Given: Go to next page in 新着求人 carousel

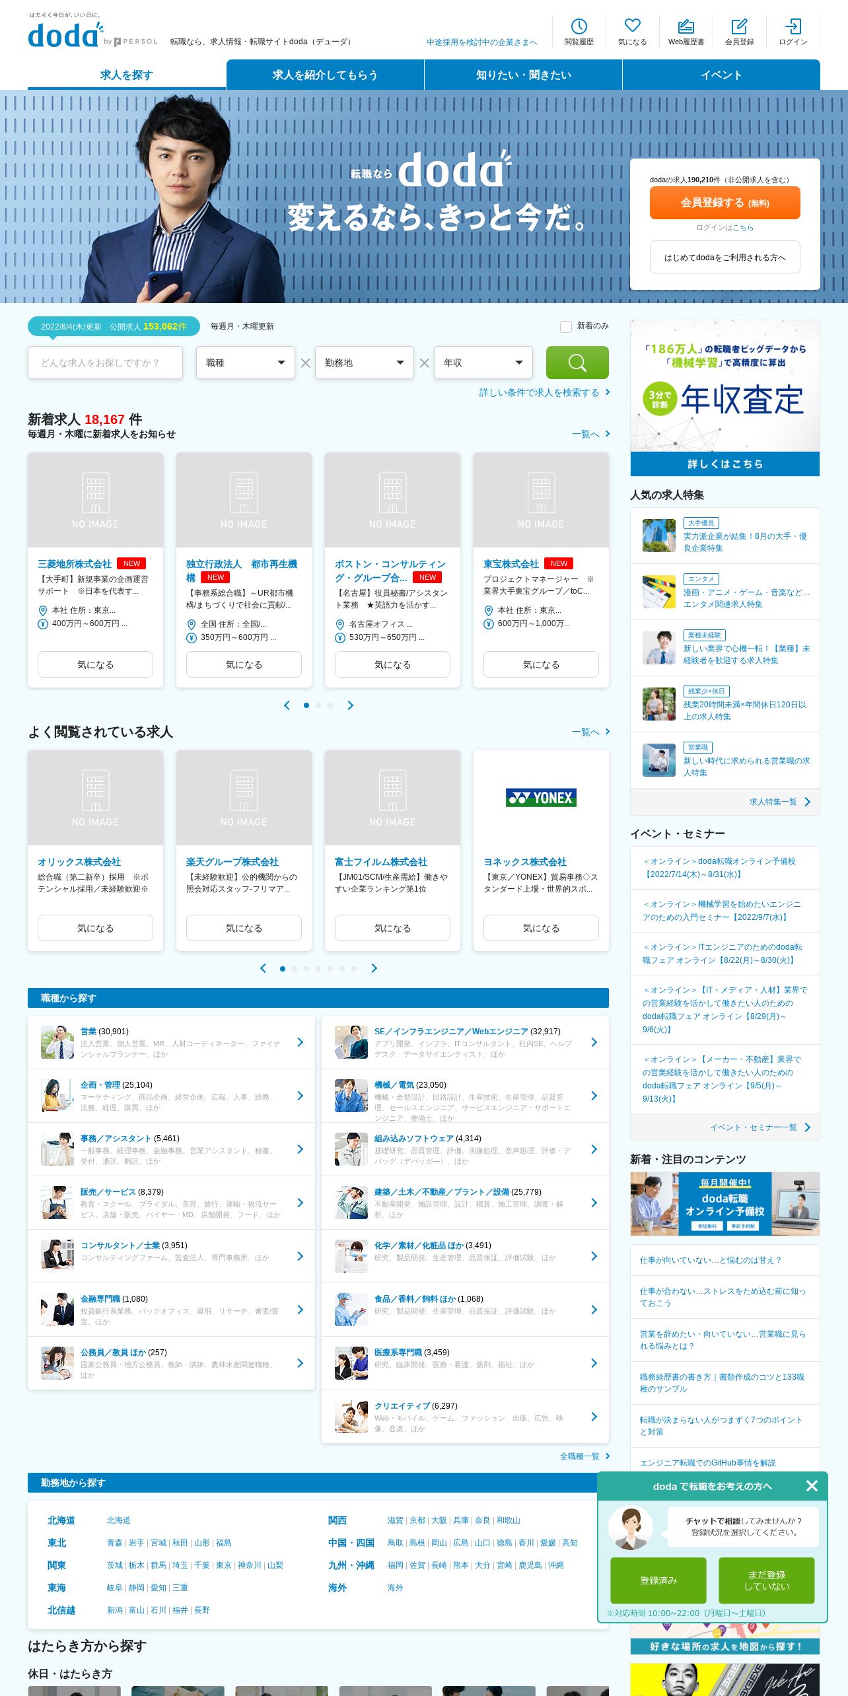Looking at the screenshot, I should pyautogui.click(x=350, y=705).
